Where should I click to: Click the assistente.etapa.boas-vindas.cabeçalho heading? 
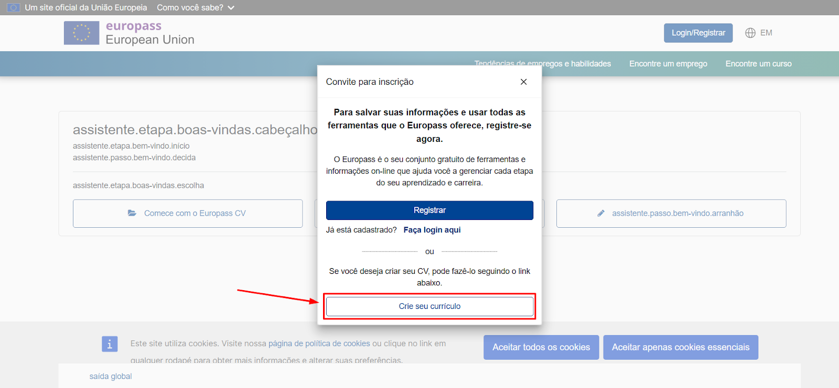(x=195, y=130)
